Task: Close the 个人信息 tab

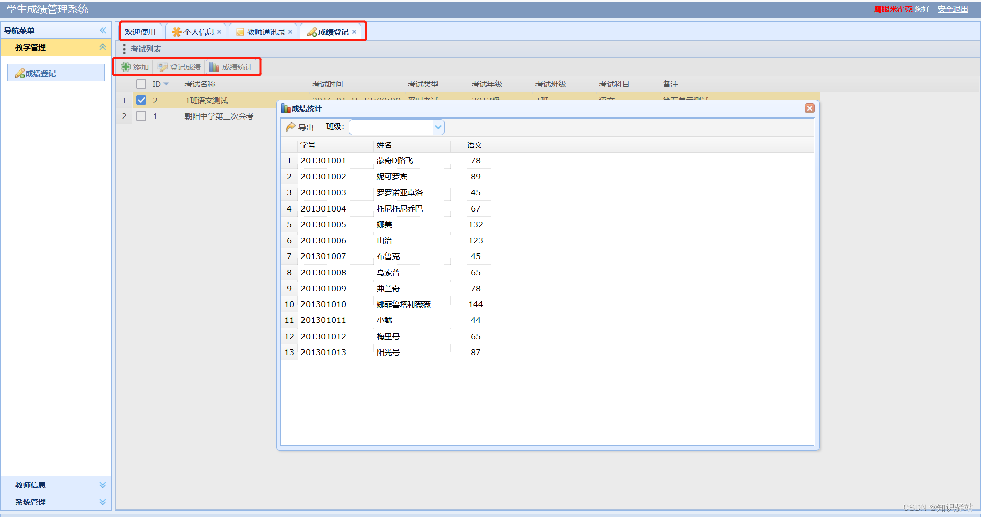Action: [219, 32]
